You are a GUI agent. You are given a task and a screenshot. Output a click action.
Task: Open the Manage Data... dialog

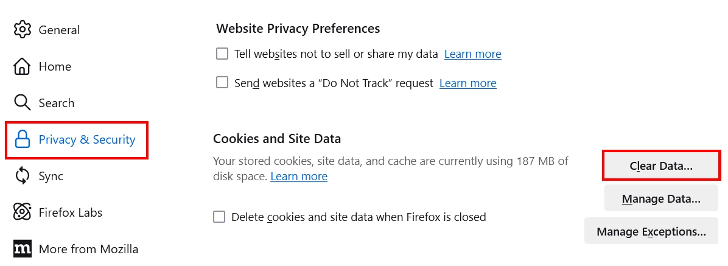point(661,198)
